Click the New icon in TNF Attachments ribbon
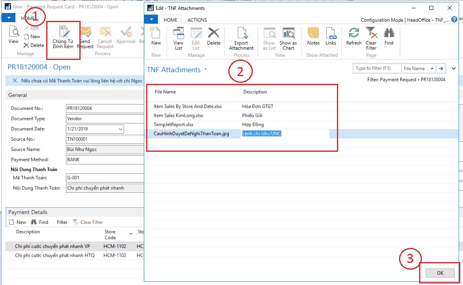463x285 pixels. pyautogui.click(x=156, y=36)
